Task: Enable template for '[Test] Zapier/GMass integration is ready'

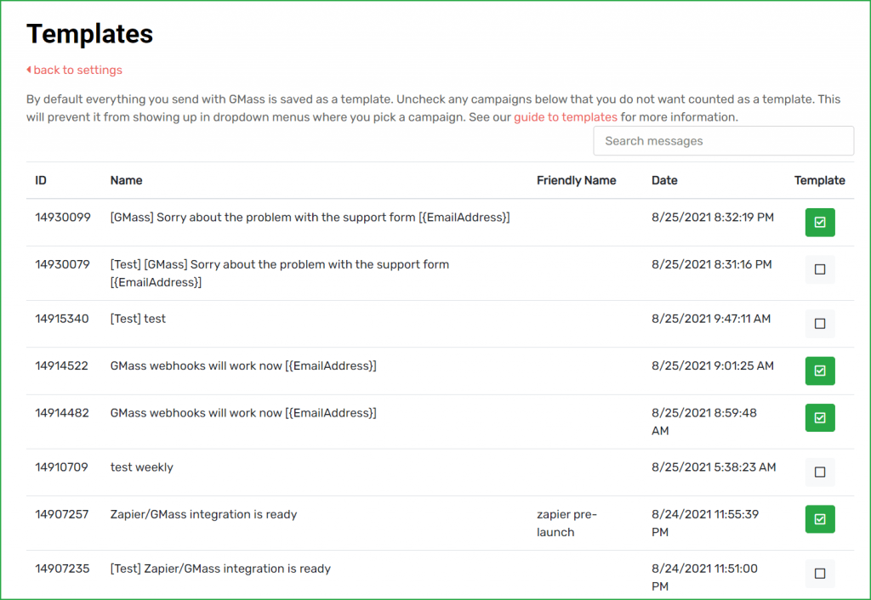Action: click(x=819, y=574)
